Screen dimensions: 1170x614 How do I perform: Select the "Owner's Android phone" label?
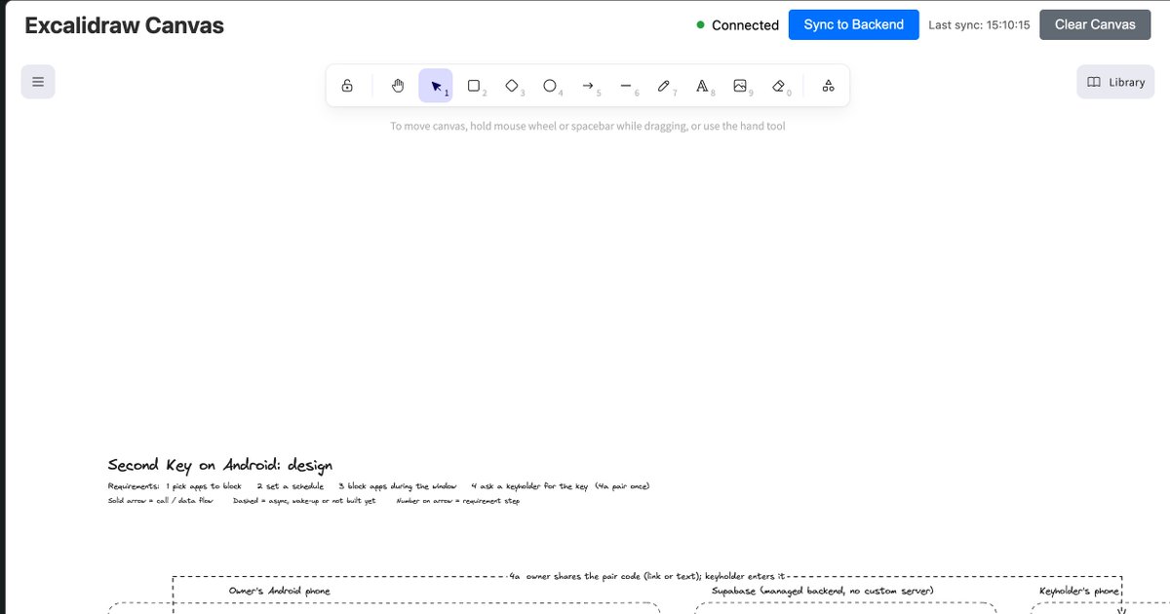point(279,591)
